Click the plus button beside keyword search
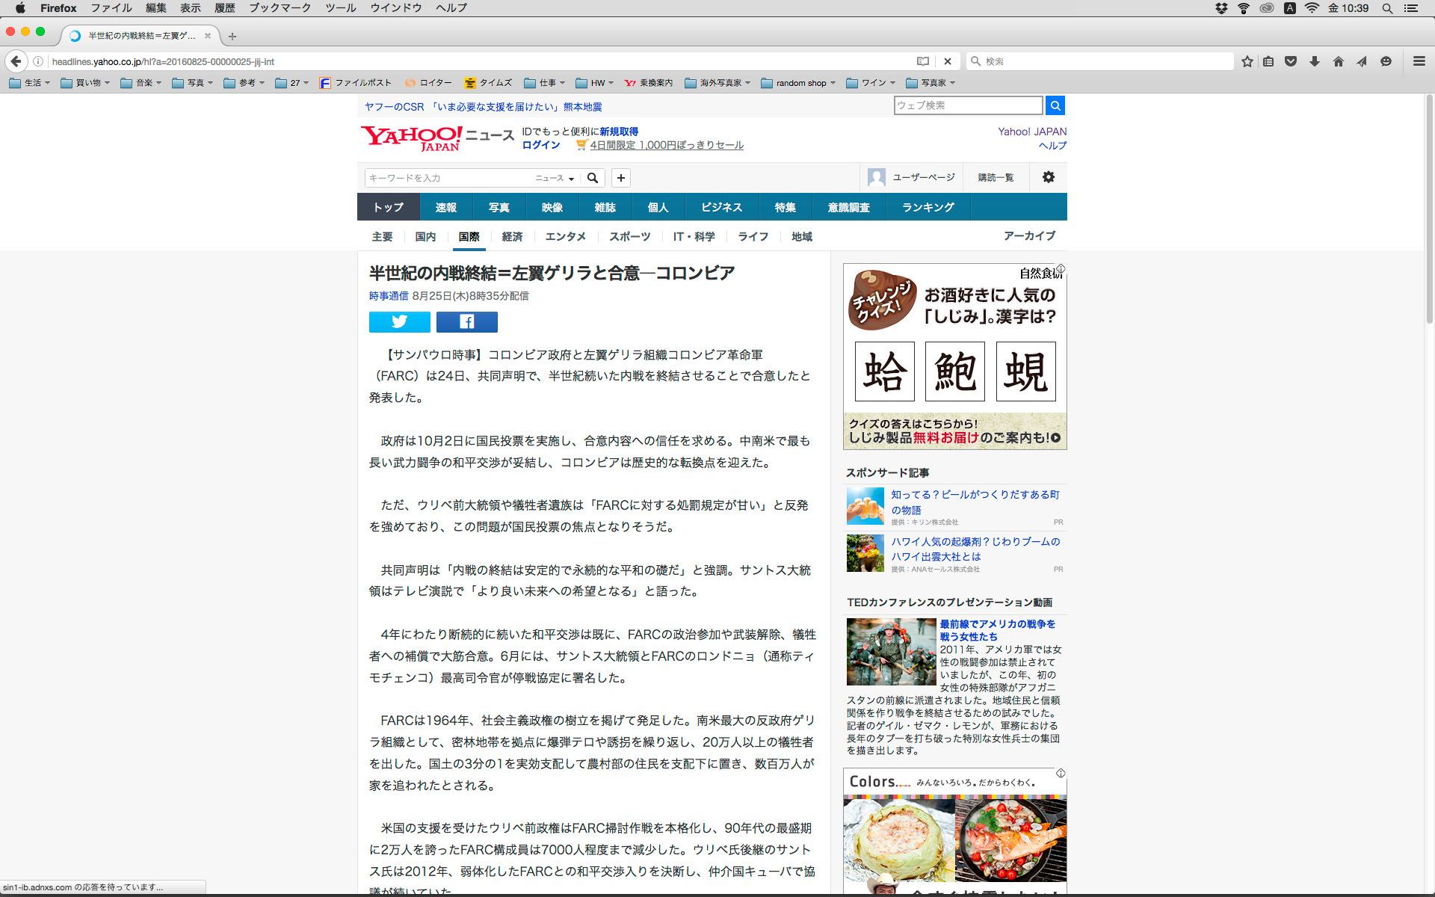The width and height of the screenshot is (1435, 897). [620, 178]
